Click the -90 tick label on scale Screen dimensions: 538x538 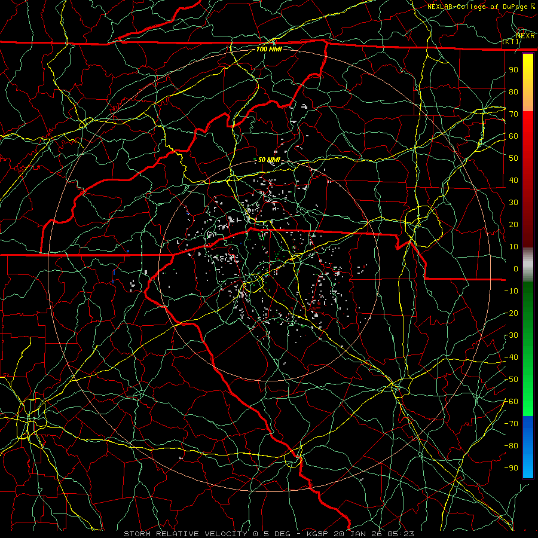[x=511, y=467]
